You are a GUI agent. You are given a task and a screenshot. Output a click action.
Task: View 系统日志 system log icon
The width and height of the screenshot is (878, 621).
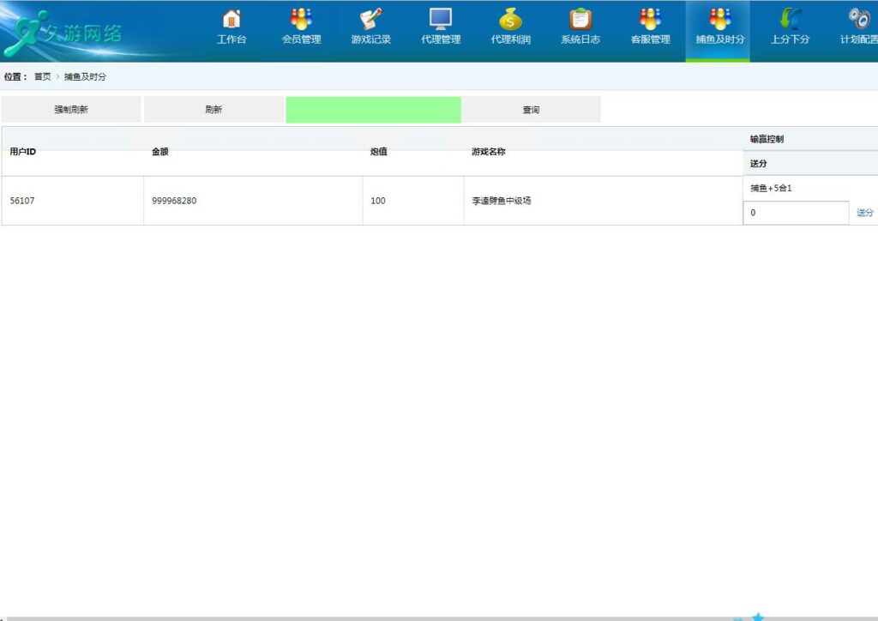tap(580, 19)
